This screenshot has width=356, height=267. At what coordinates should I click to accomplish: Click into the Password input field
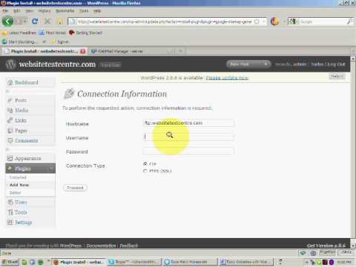click(x=188, y=151)
